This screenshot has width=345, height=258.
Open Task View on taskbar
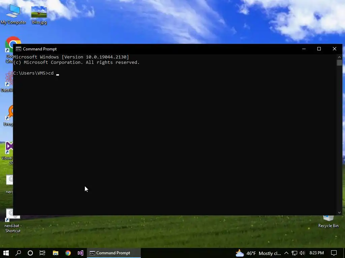click(x=42, y=253)
